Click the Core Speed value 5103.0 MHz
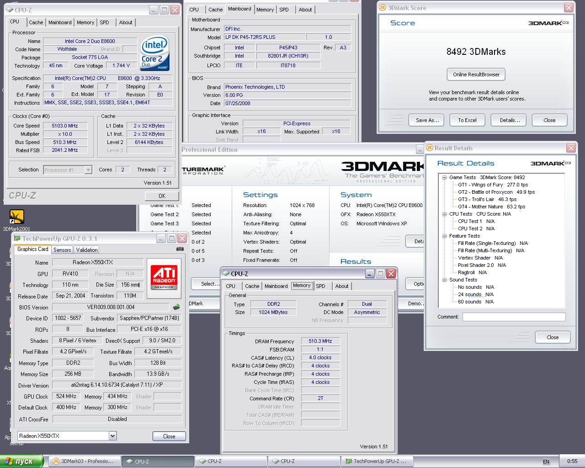 coord(65,126)
